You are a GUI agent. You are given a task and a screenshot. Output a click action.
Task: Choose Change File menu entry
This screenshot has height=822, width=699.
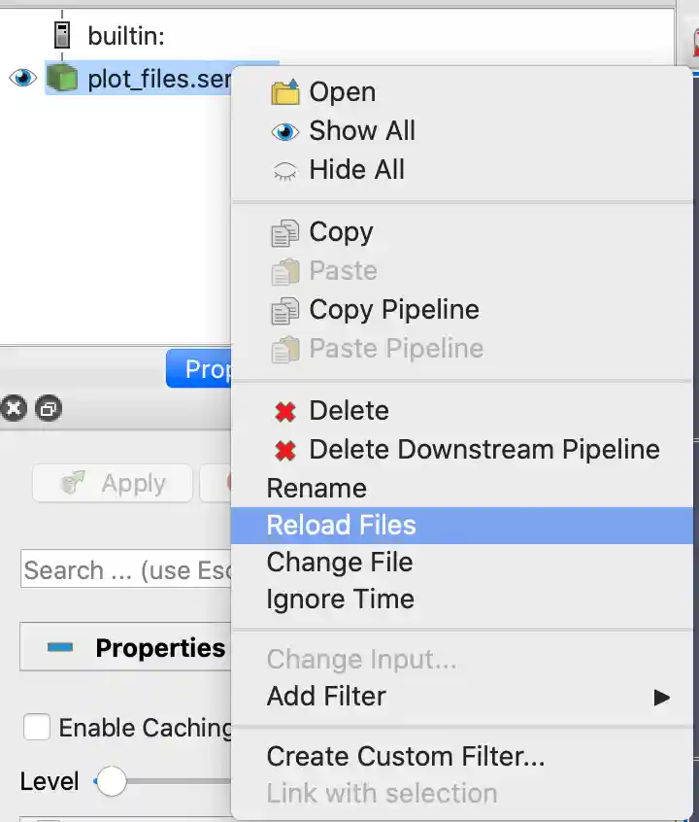coord(340,563)
